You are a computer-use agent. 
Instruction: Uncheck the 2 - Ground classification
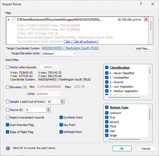click(107, 82)
